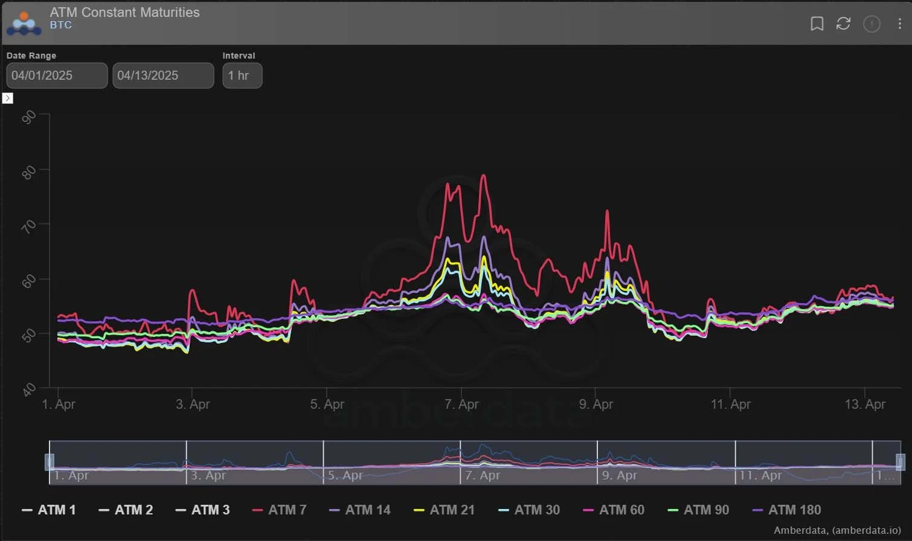Click 11. Apr in the range navigator
The height and width of the screenshot is (541, 912).
[x=760, y=476]
